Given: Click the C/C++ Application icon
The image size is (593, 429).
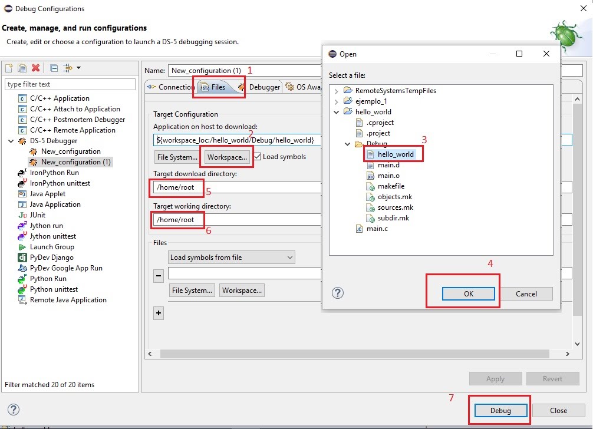Looking at the screenshot, I should click(x=22, y=98).
